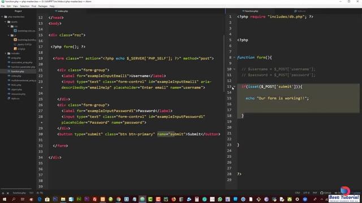Viewport: 362px width, 203px height.
Task: Open Calculator from taskbar
Action: 197,199
